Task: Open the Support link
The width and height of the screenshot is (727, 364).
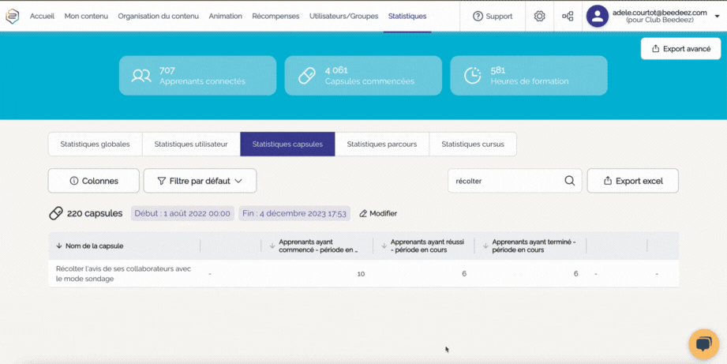Action: [x=493, y=16]
